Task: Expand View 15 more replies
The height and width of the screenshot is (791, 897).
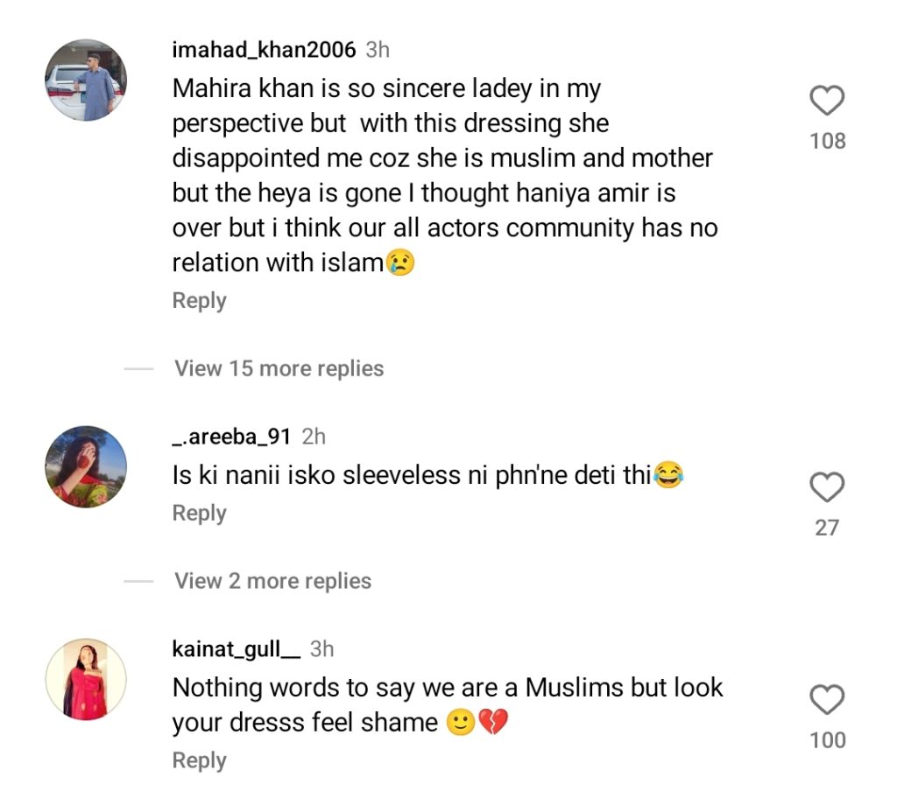Action: 279,368
